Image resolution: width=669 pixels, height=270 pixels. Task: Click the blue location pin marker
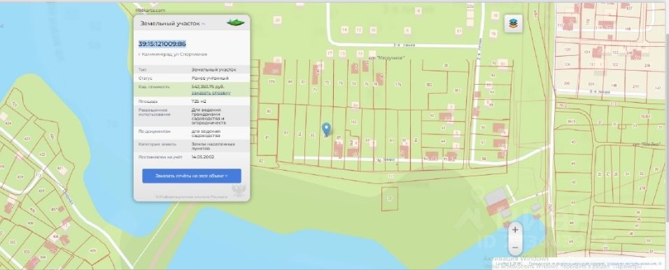pos(326,129)
